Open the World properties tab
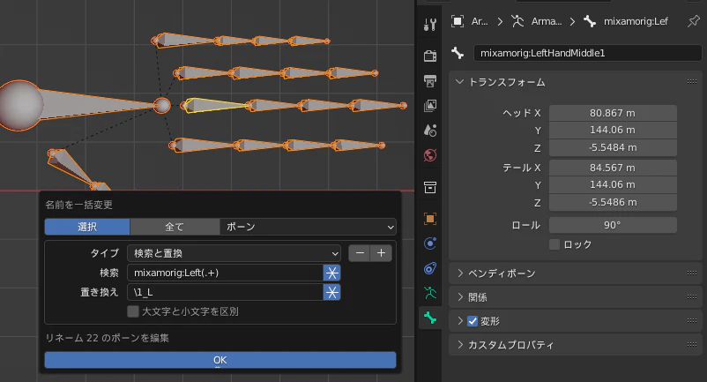This screenshot has width=707, height=382. pos(429,155)
